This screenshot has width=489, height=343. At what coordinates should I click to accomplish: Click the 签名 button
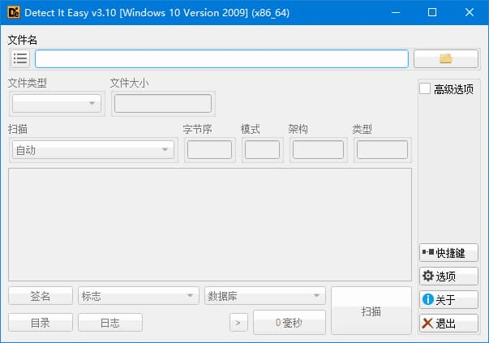41,297
